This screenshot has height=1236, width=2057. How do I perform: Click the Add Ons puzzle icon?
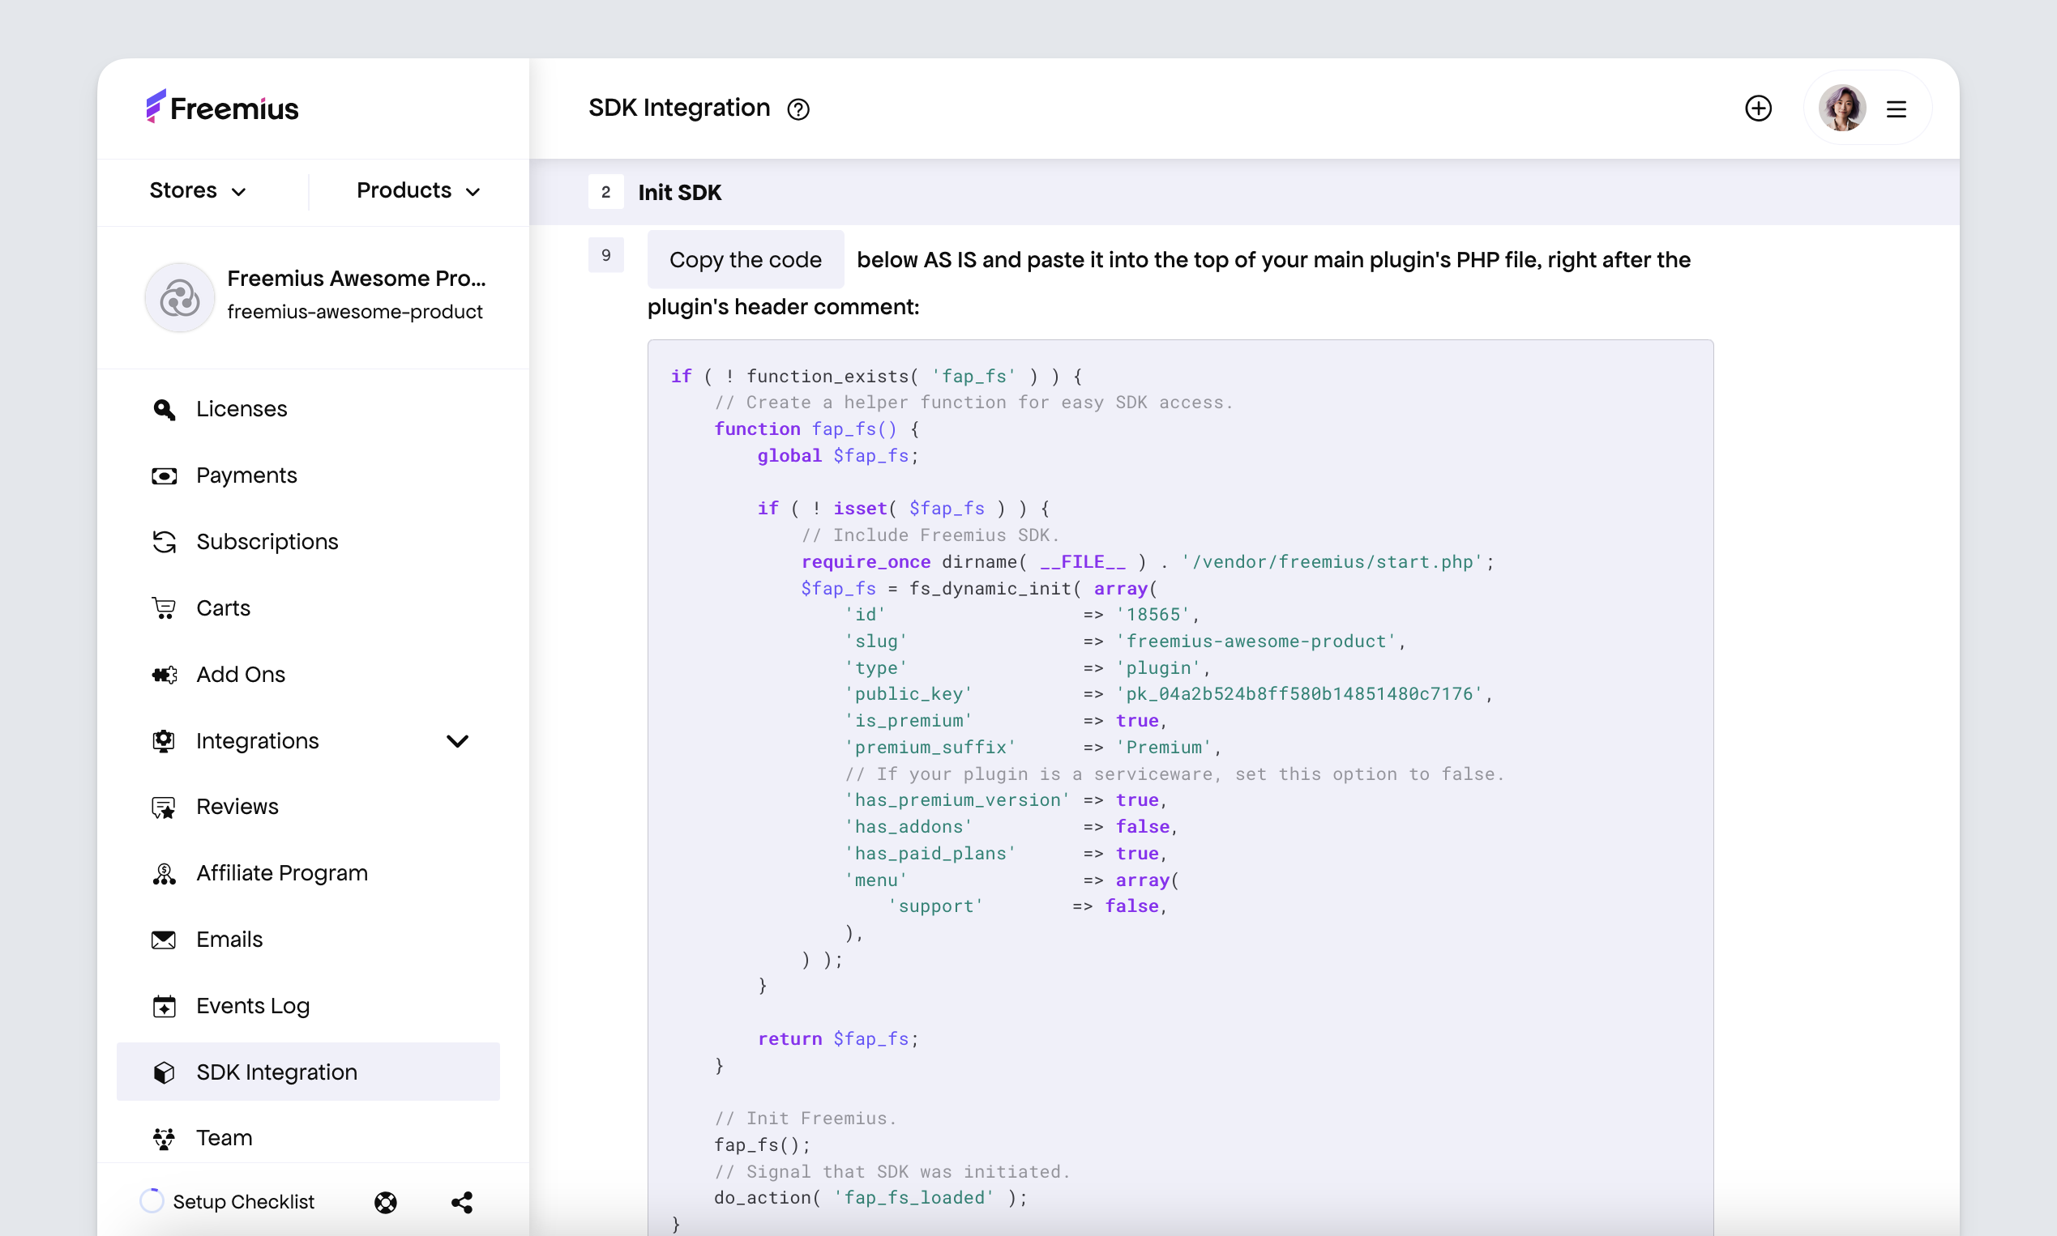tap(165, 675)
